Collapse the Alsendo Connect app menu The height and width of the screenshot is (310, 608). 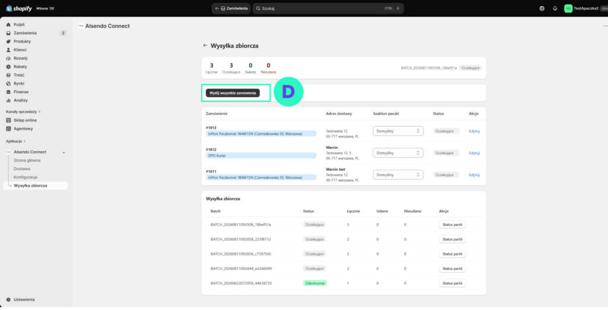pos(64,152)
